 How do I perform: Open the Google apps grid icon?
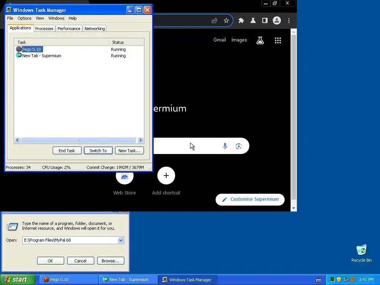point(278,40)
